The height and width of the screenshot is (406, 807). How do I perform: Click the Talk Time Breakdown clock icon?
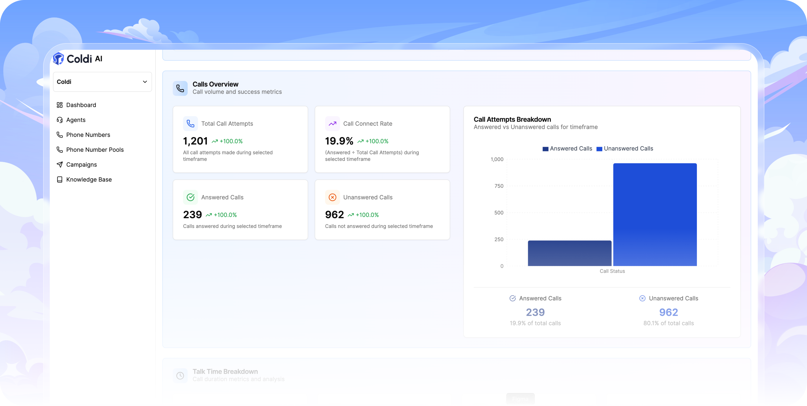coord(180,375)
